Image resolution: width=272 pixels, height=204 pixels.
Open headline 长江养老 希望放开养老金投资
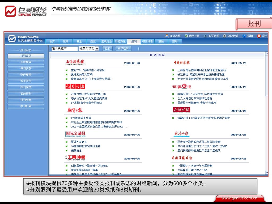[x=201, y=75]
